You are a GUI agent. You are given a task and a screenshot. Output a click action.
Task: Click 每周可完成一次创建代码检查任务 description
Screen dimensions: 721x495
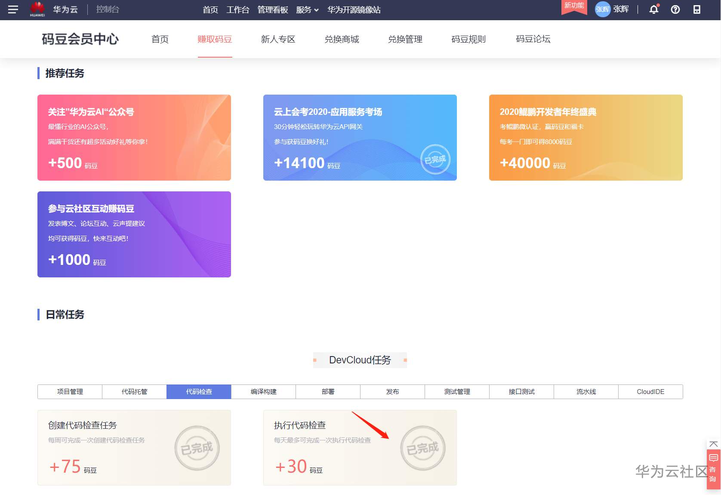point(96,440)
